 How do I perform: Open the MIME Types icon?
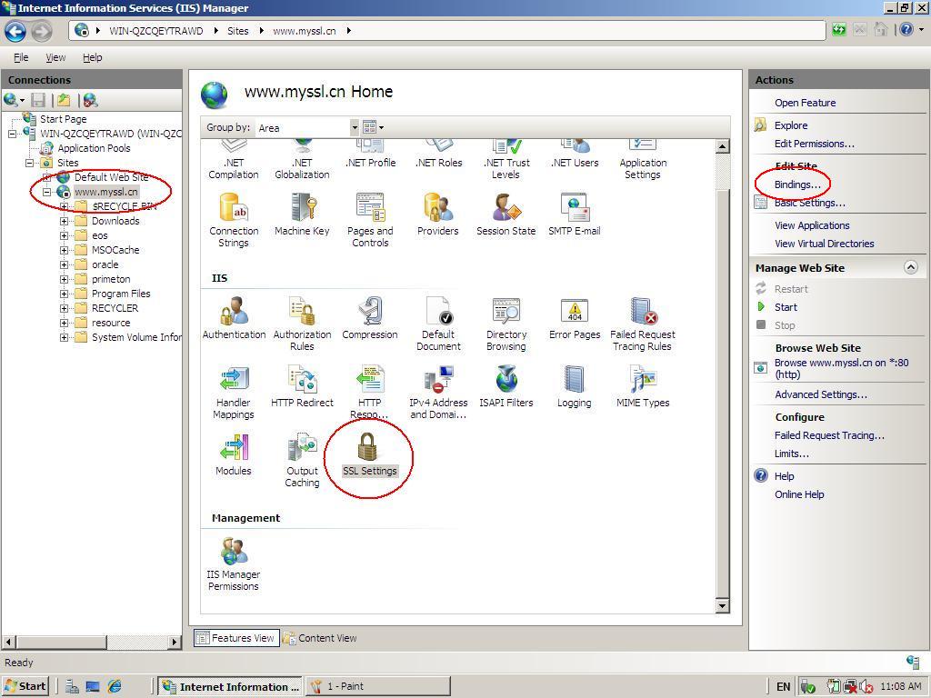coord(642,384)
